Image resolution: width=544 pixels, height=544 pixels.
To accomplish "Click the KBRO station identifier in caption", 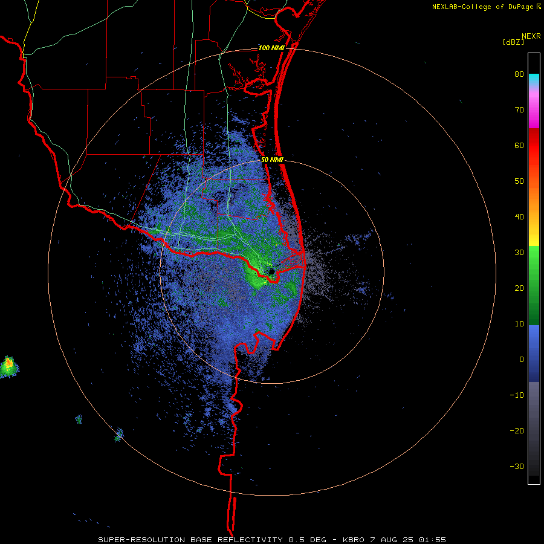I will [x=354, y=540].
